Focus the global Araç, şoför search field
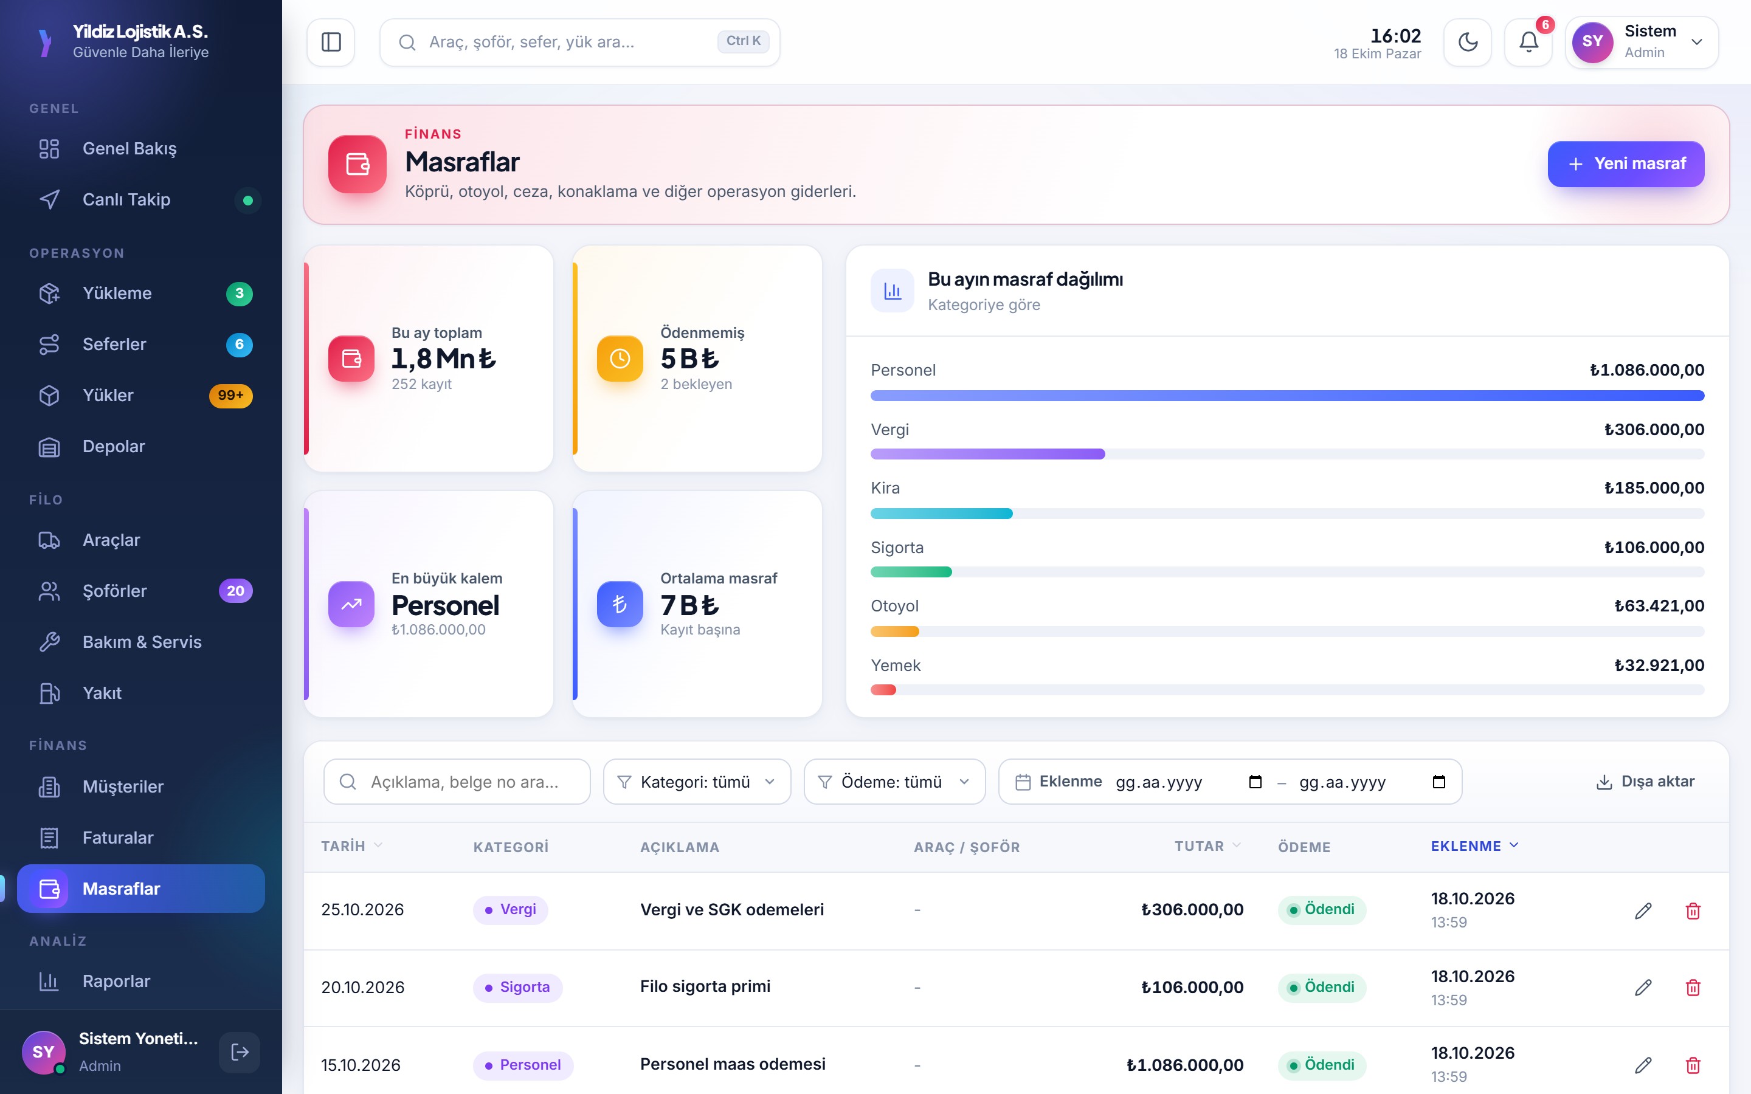 pyautogui.click(x=579, y=42)
